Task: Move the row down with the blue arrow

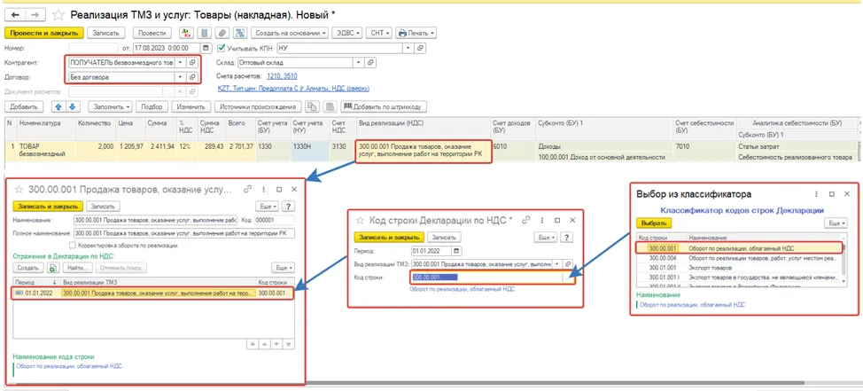Action: [74, 106]
